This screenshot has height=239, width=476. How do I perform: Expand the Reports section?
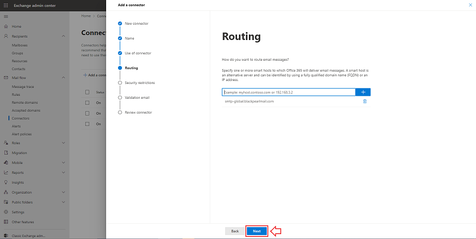point(63,172)
